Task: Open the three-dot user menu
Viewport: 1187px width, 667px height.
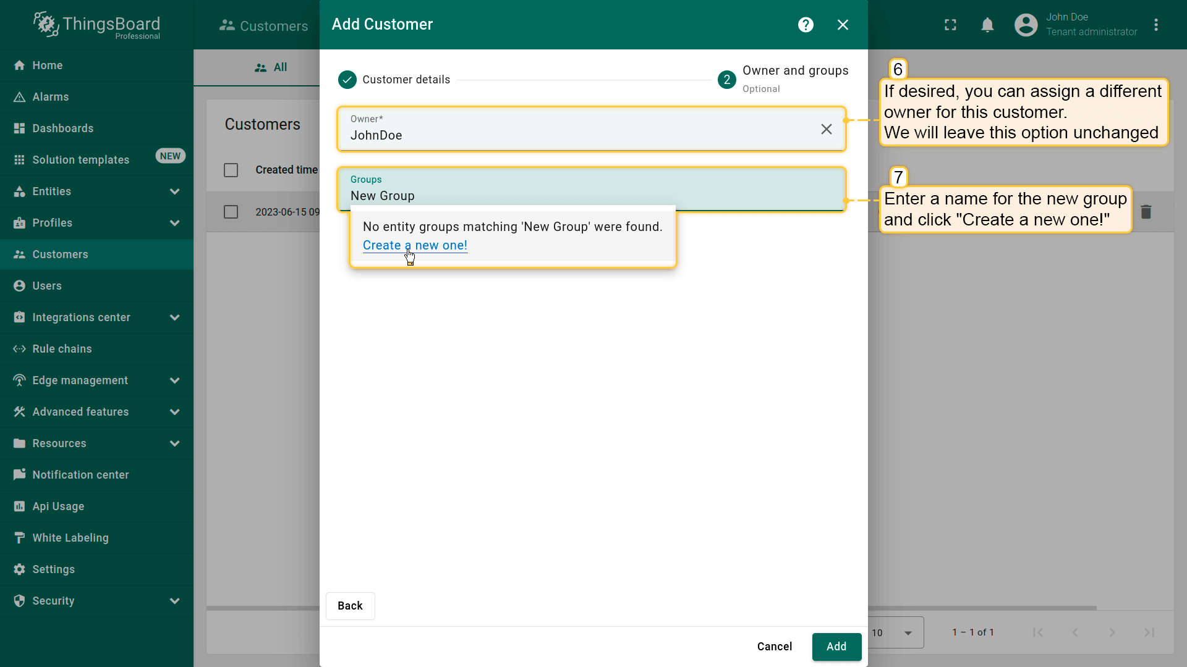Action: (1155, 25)
